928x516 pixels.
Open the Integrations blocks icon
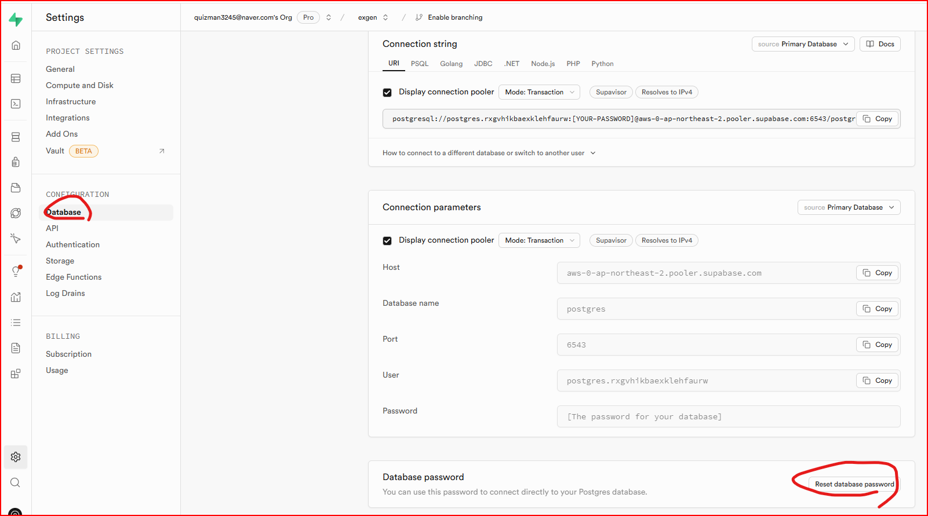[16, 374]
